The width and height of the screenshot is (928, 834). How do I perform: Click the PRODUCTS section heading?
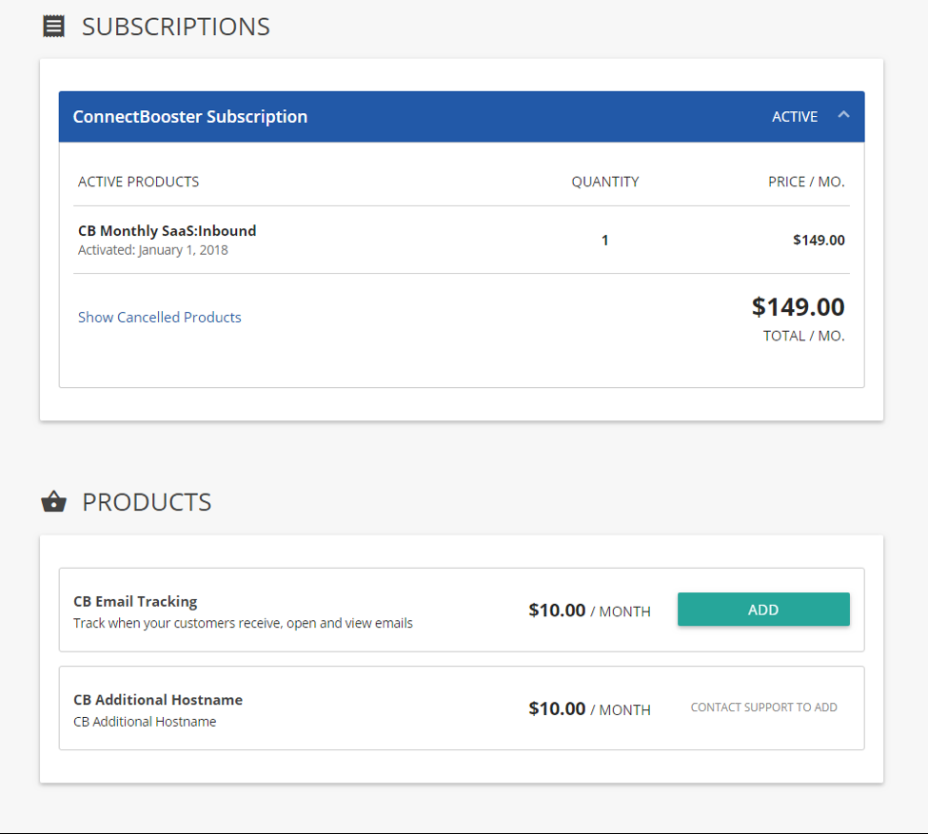coord(147,502)
